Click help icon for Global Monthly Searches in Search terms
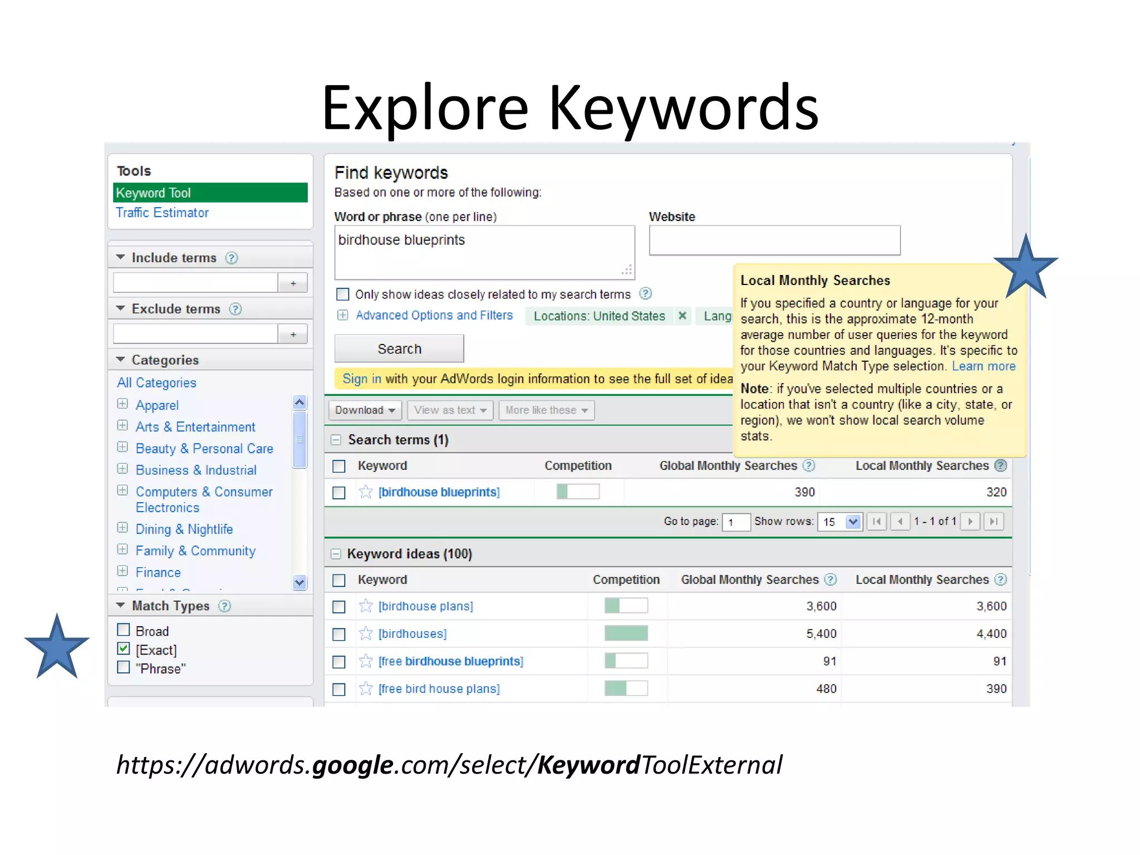1140x855 pixels. [x=809, y=465]
